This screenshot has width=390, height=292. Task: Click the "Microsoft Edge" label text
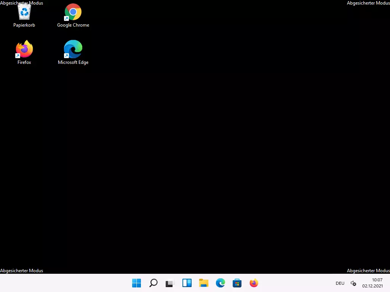[x=73, y=62]
